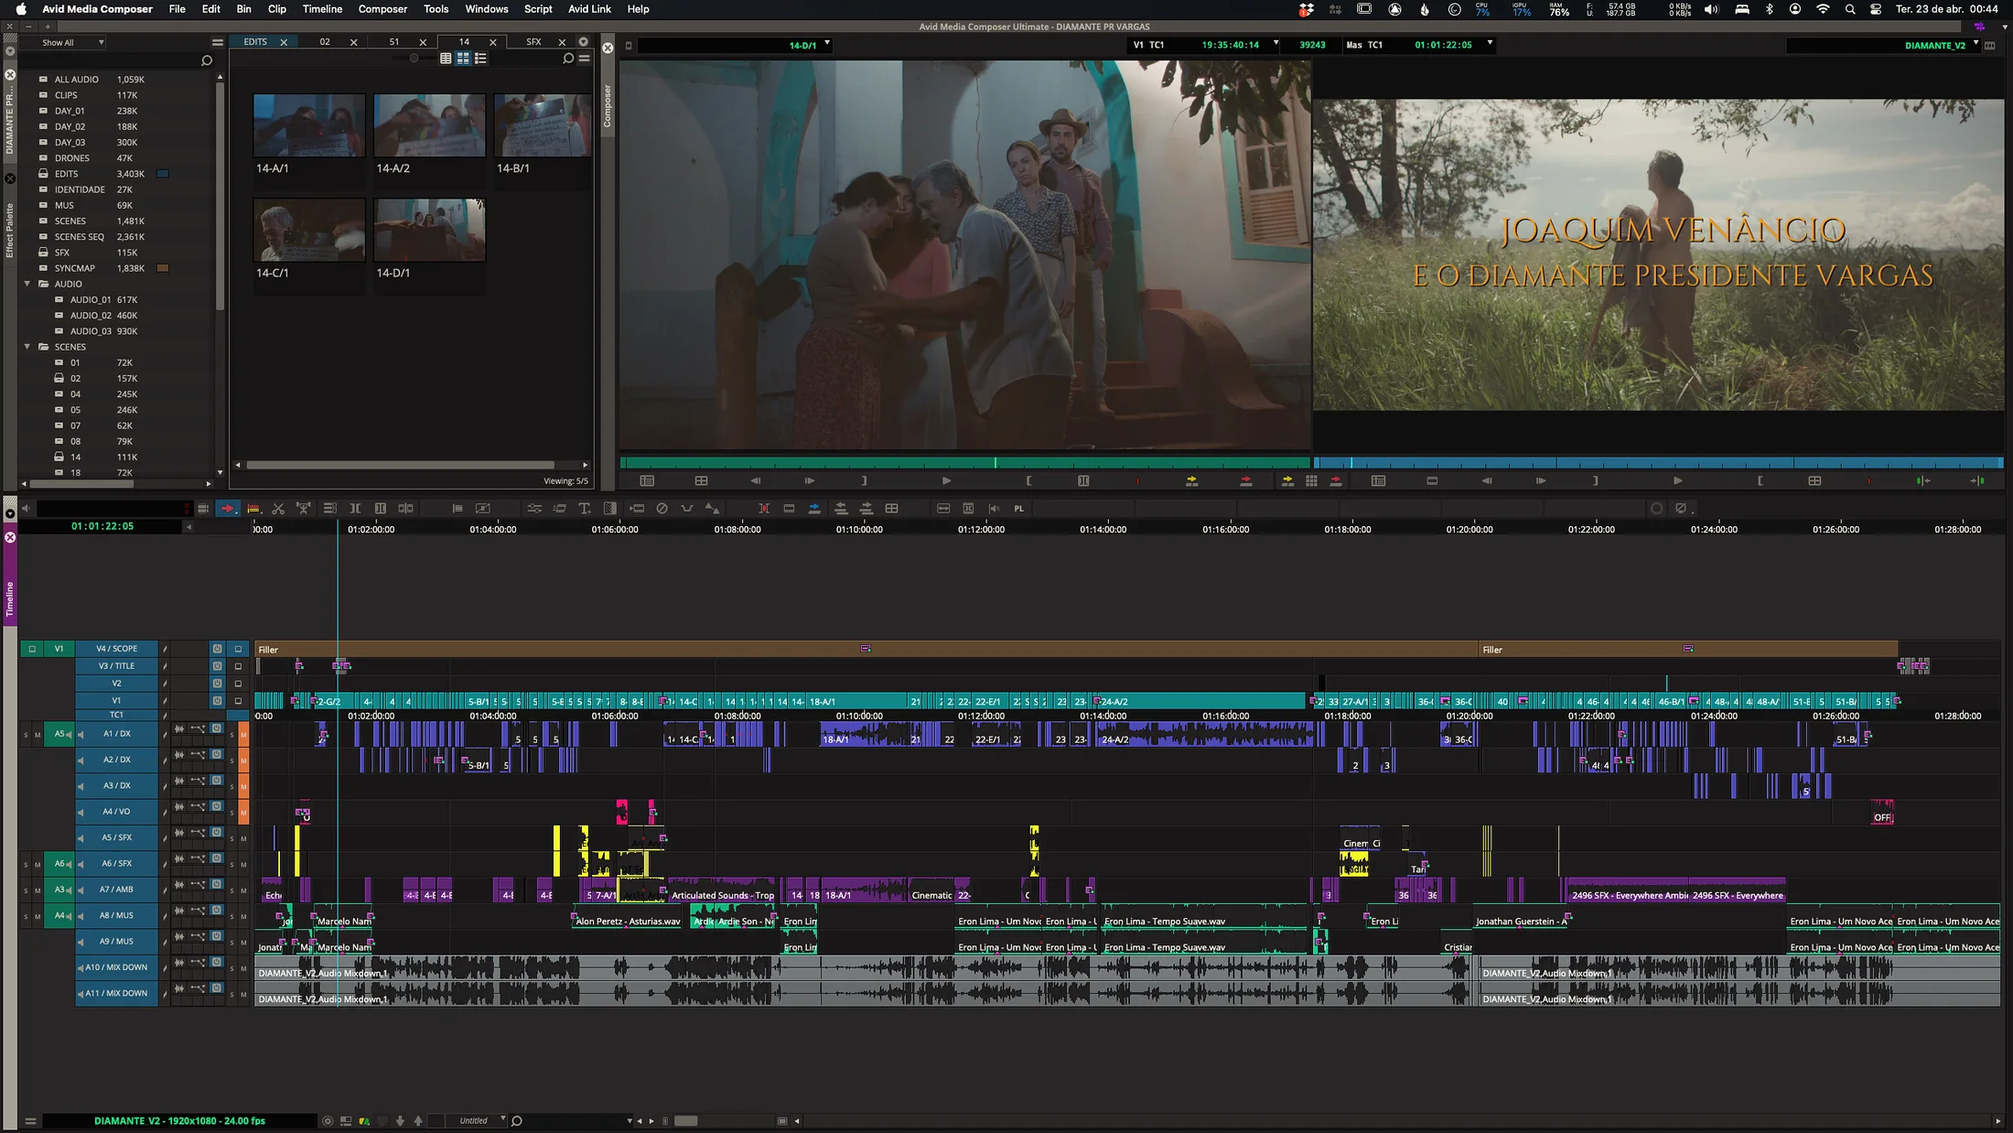Click the Remove Effect circle-slash icon
2013x1133 pixels.
(x=662, y=509)
